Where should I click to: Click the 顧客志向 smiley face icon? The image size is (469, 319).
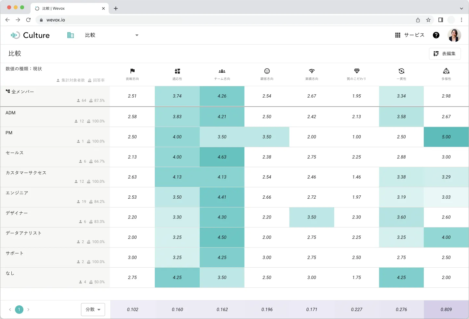click(x=267, y=71)
